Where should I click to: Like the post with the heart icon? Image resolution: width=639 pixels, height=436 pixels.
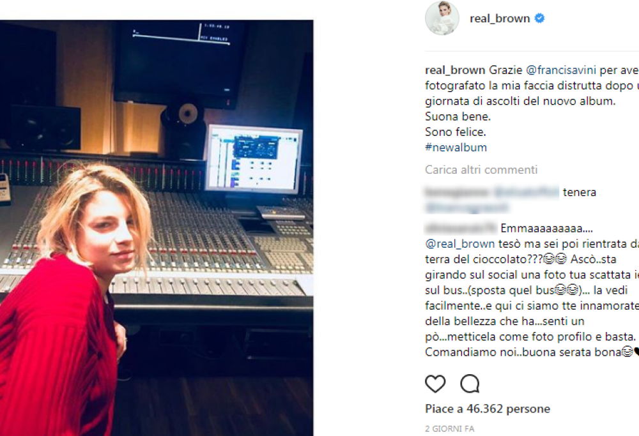[435, 384]
